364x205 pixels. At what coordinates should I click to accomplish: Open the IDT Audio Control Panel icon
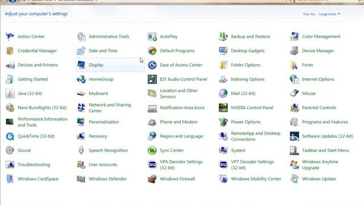[x=152, y=79]
